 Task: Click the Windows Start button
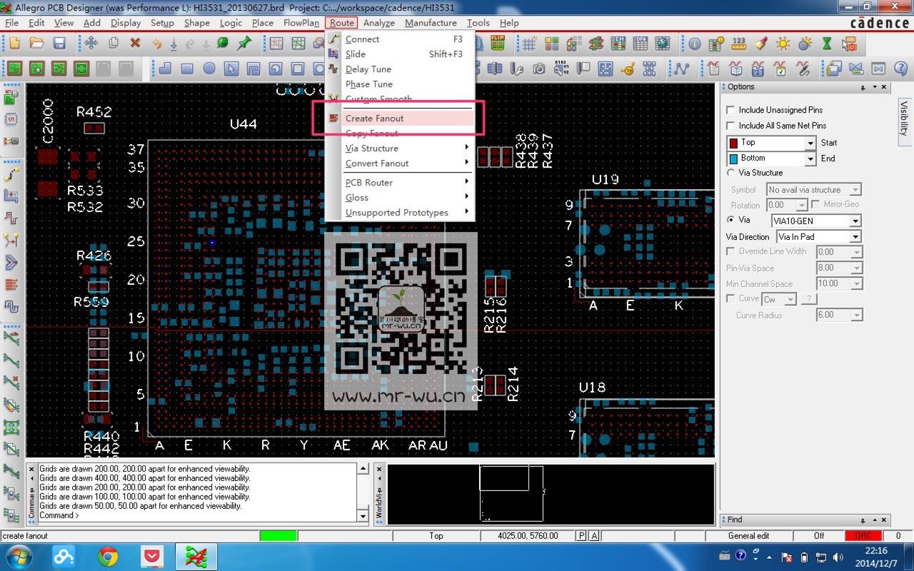[18, 556]
